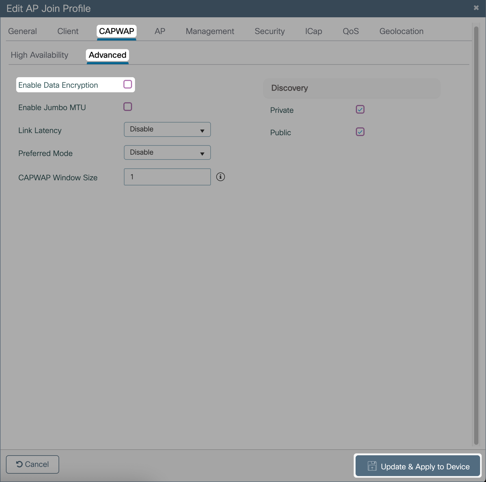
Task: View the Geolocation tab
Action: click(x=401, y=31)
